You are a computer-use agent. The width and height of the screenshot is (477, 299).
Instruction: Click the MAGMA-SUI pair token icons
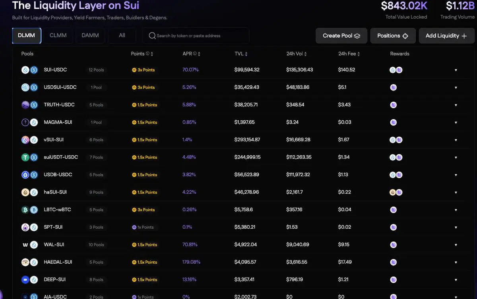click(29, 122)
